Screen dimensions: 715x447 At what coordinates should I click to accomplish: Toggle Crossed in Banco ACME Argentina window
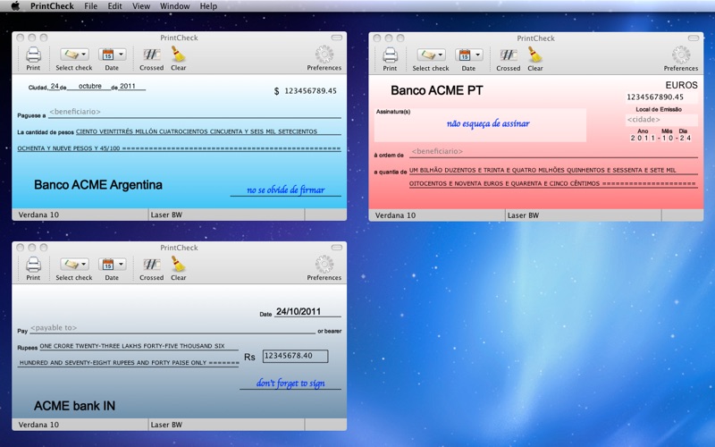(151, 55)
